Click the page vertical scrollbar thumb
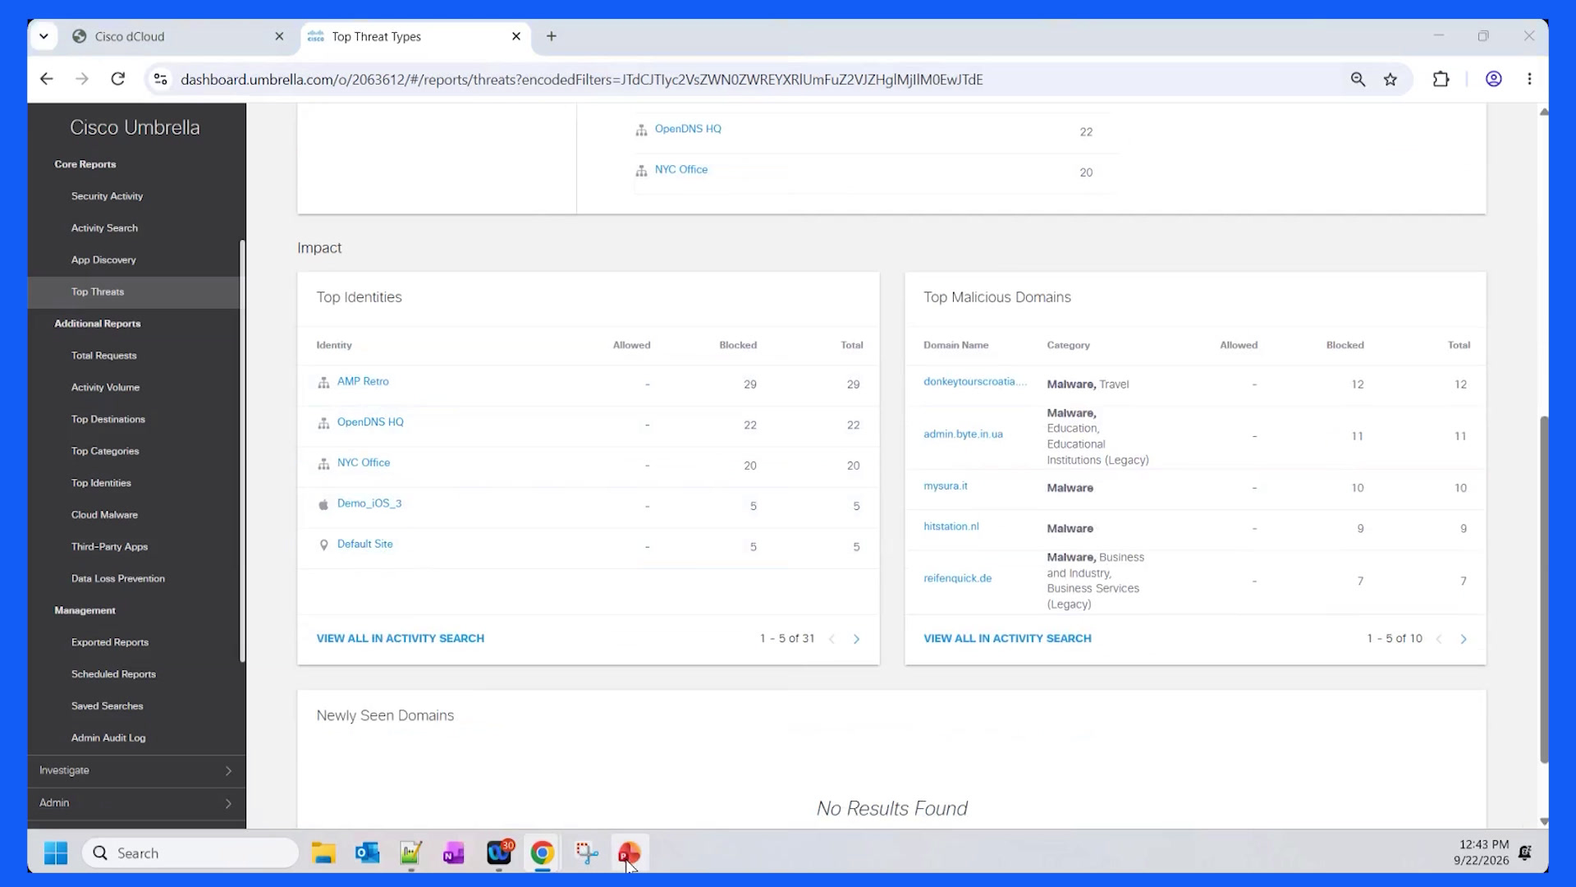Viewport: 1576px width, 887px height. [x=1544, y=590]
